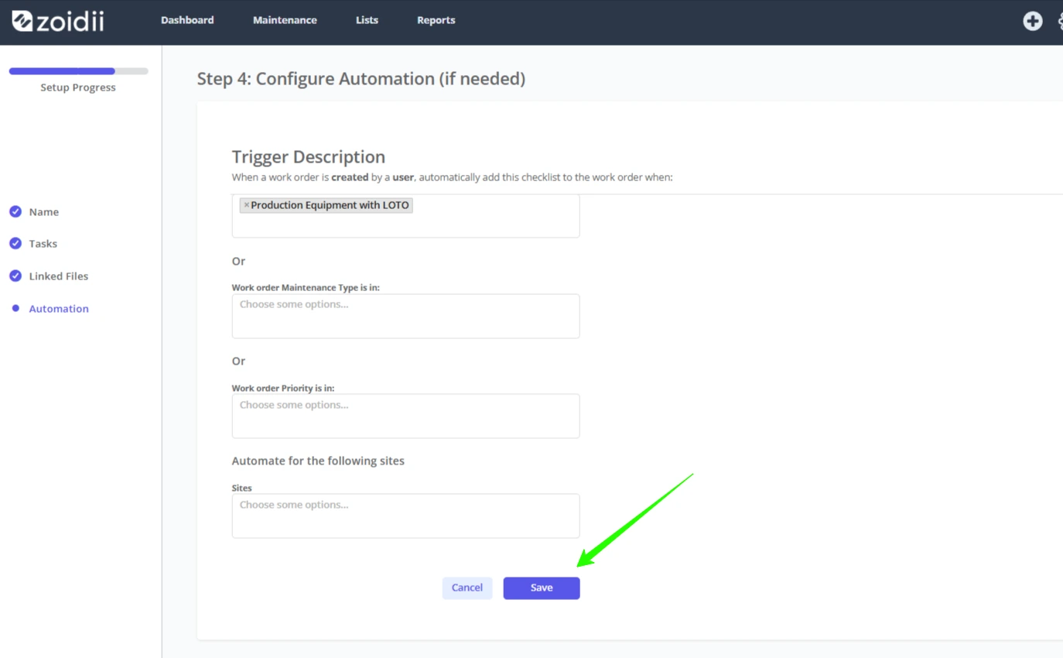Open the Dashboard menu

click(187, 20)
